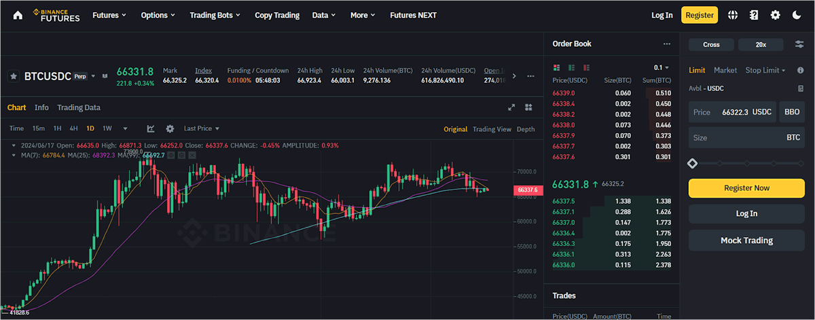Switch chart to Depth view
The image size is (815, 320).
[526, 129]
